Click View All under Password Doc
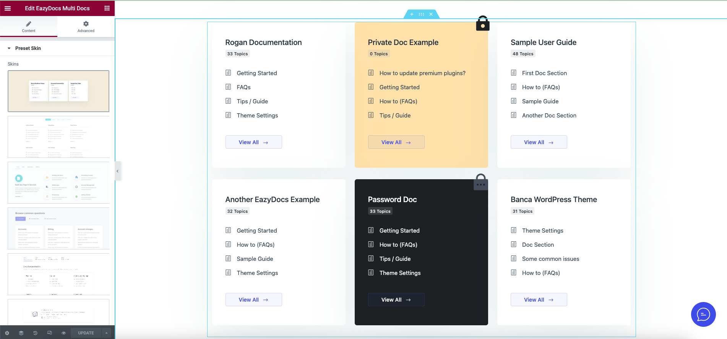 (396, 300)
